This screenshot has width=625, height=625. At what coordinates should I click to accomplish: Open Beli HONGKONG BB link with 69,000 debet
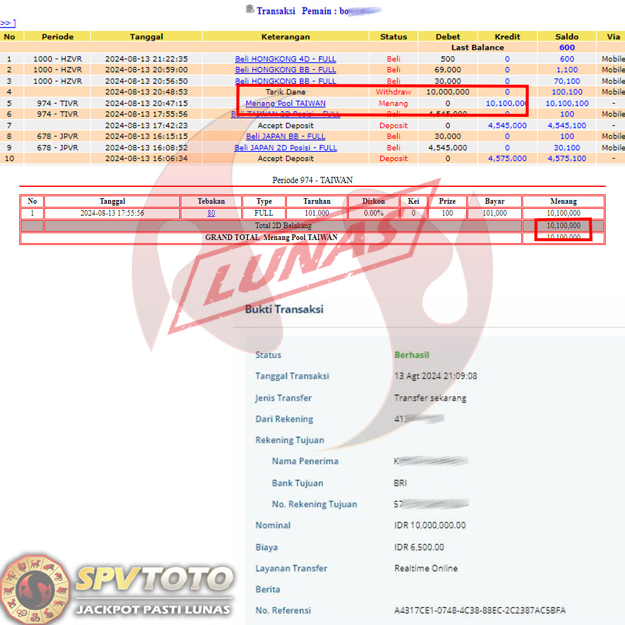pyautogui.click(x=286, y=70)
